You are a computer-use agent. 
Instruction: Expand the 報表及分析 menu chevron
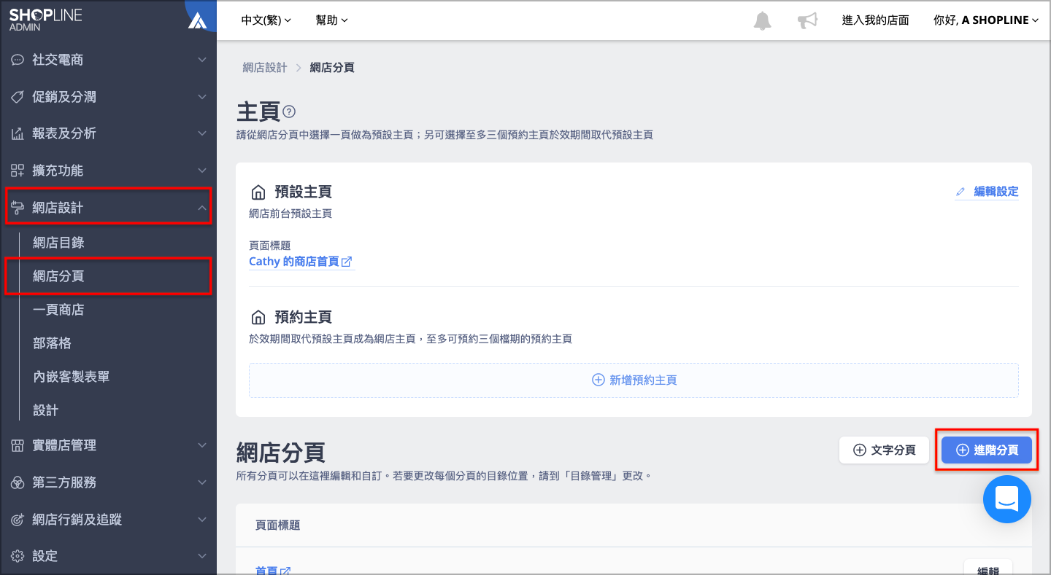click(x=202, y=133)
